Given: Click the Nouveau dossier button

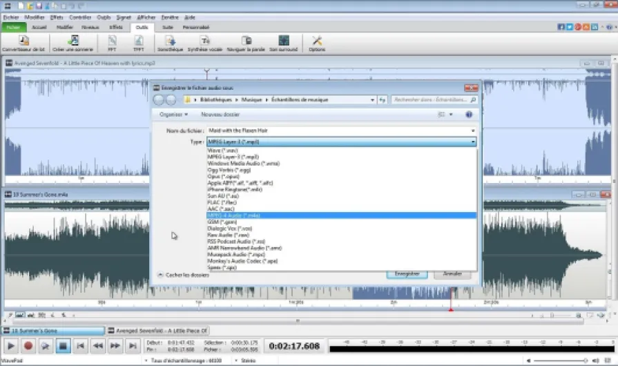Looking at the screenshot, I should point(220,115).
